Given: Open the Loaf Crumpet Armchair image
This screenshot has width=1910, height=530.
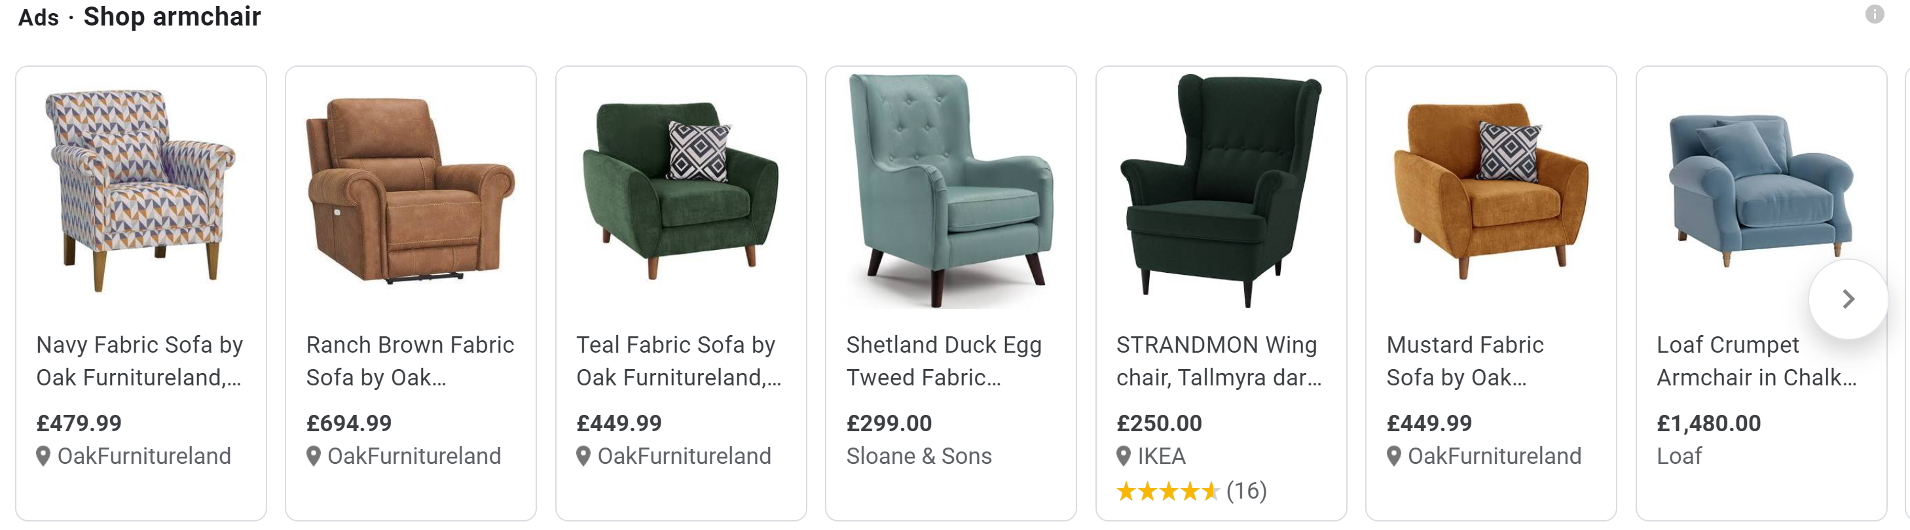Looking at the screenshot, I should [1761, 190].
